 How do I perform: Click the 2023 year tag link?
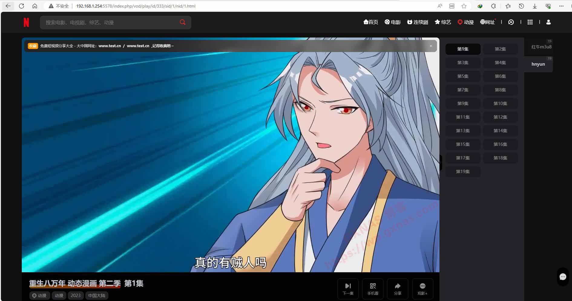[76, 296]
